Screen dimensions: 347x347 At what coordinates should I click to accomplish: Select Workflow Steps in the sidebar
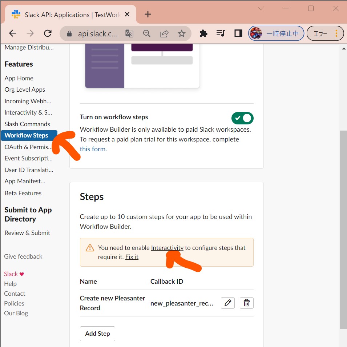(x=29, y=135)
